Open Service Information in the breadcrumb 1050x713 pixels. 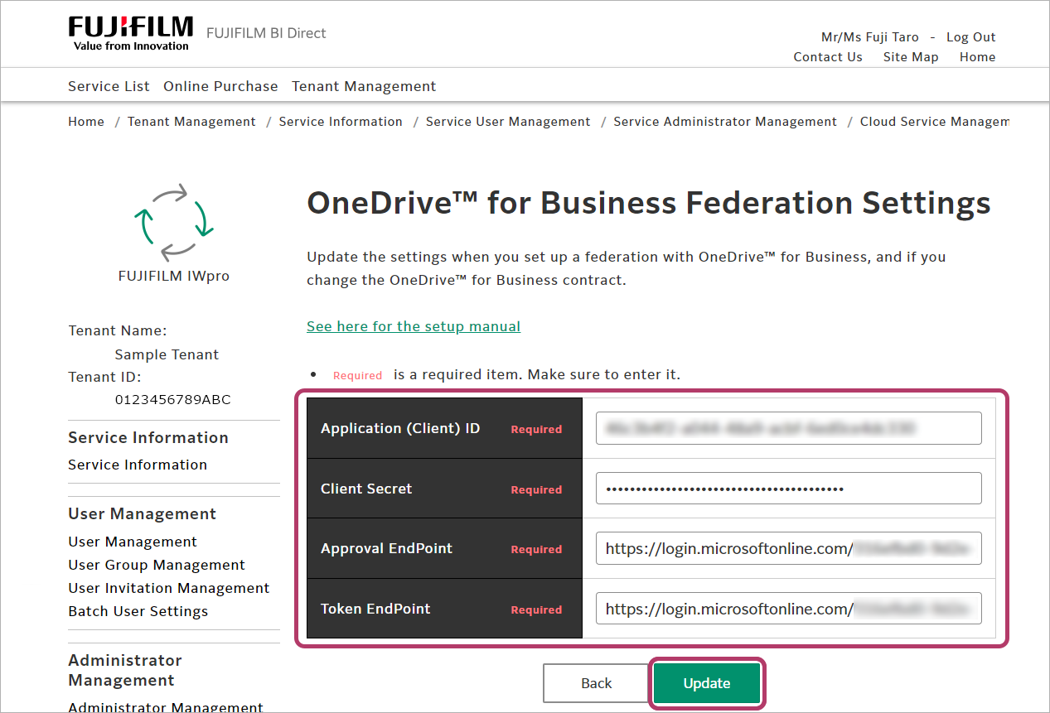tap(341, 122)
